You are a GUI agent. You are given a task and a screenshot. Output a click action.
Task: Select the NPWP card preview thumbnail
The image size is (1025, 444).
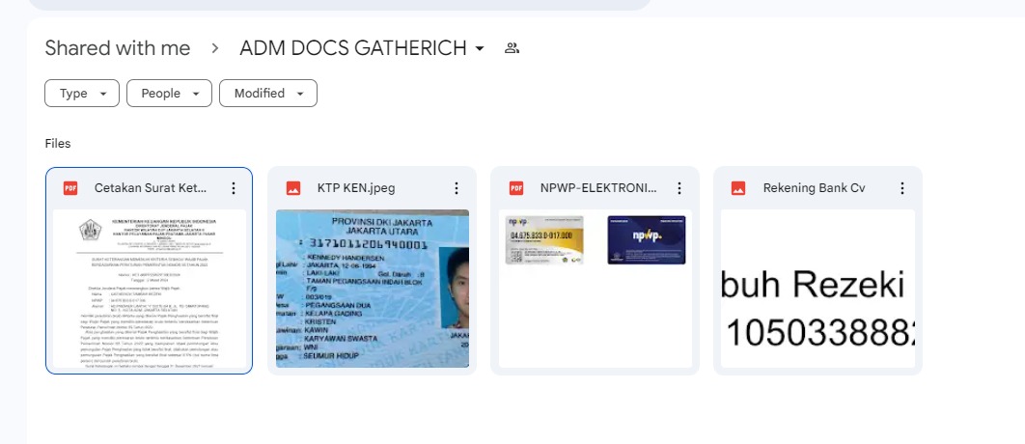click(x=595, y=289)
